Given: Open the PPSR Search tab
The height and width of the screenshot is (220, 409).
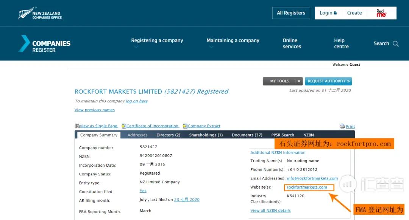Looking at the screenshot, I should [283, 135].
